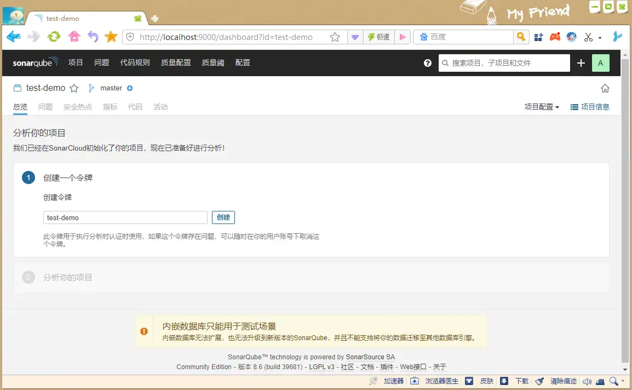Go to browser home page icon
This screenshot has width=632, height=390.
(74, 37)
